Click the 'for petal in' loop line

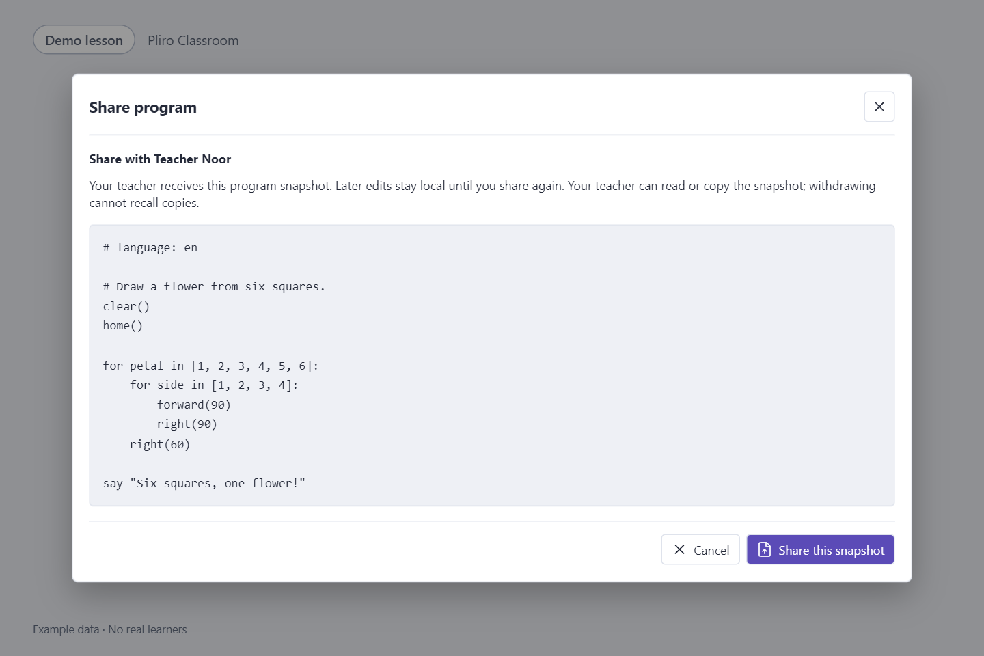(x=210, y=366)
